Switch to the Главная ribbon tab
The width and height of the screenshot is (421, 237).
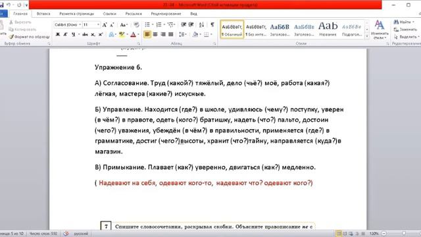pyautogui.click(x=20, y=14)
